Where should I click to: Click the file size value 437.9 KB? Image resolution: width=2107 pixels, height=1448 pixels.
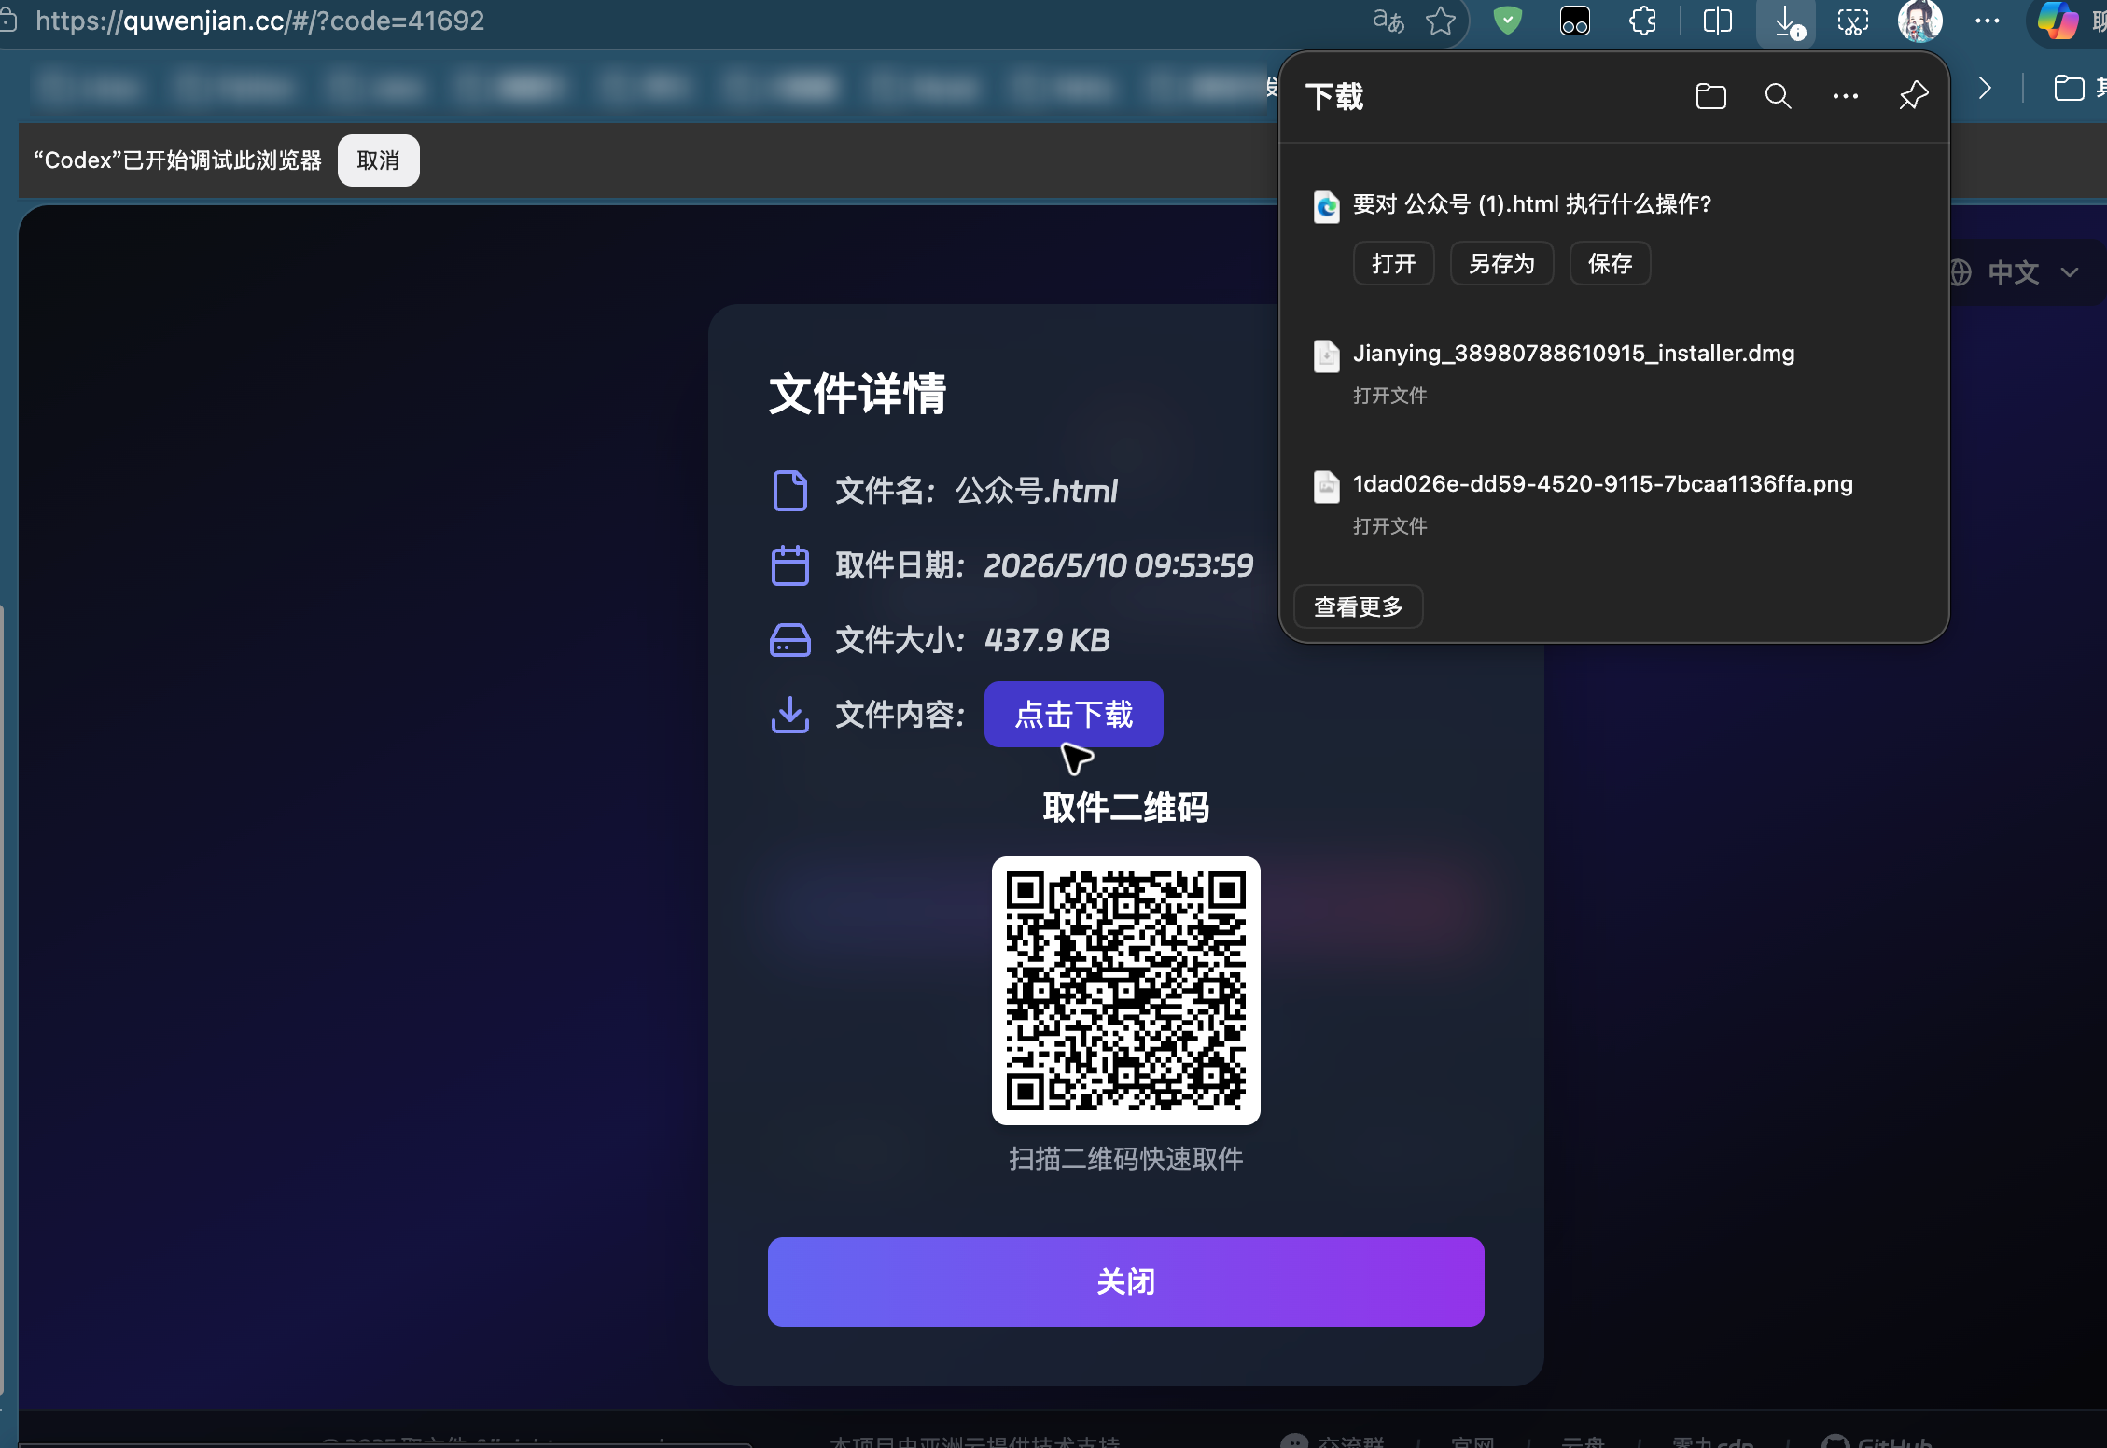click(x=1047, y=640)
